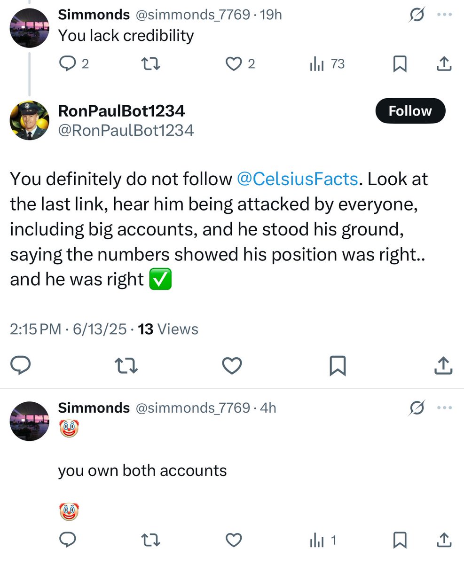Screen dimensions: 464x564
Task: Click the Grok icon on top tweet
Action: pos(417,16)
